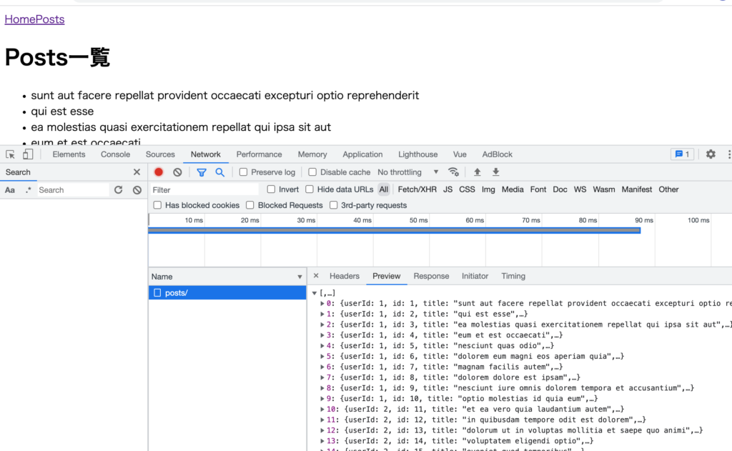Click the export HAR download icon

click(x=496, y=172)
